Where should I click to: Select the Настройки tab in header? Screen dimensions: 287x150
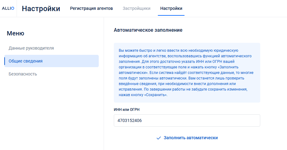tap(171, 8)
